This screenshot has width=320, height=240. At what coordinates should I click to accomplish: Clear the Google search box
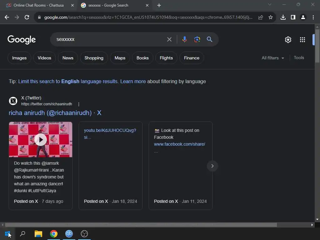pyautogui.click(x=169, y=39)
